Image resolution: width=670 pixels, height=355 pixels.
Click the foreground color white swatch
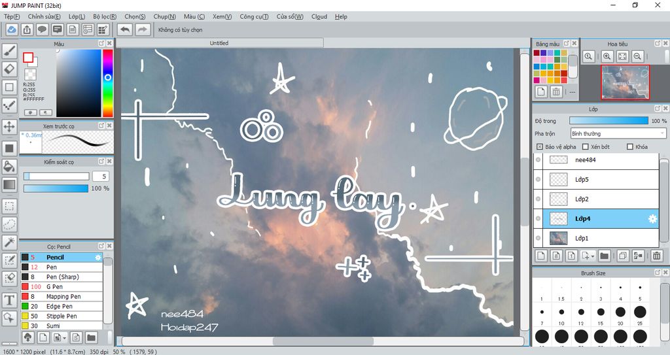pos(28,58)
